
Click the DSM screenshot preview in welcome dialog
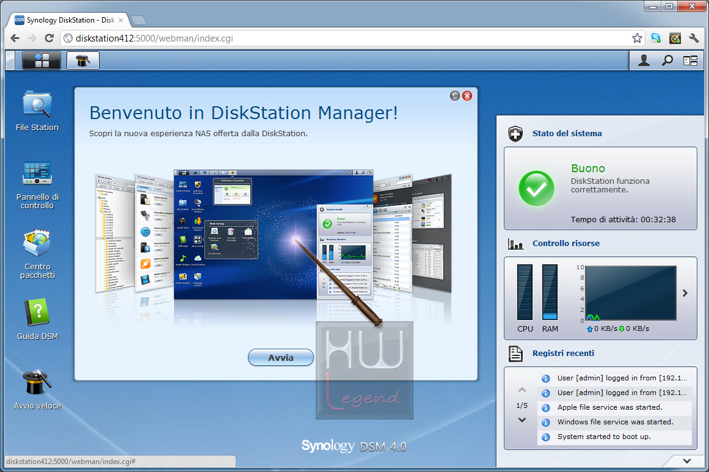tap(274, 234)
